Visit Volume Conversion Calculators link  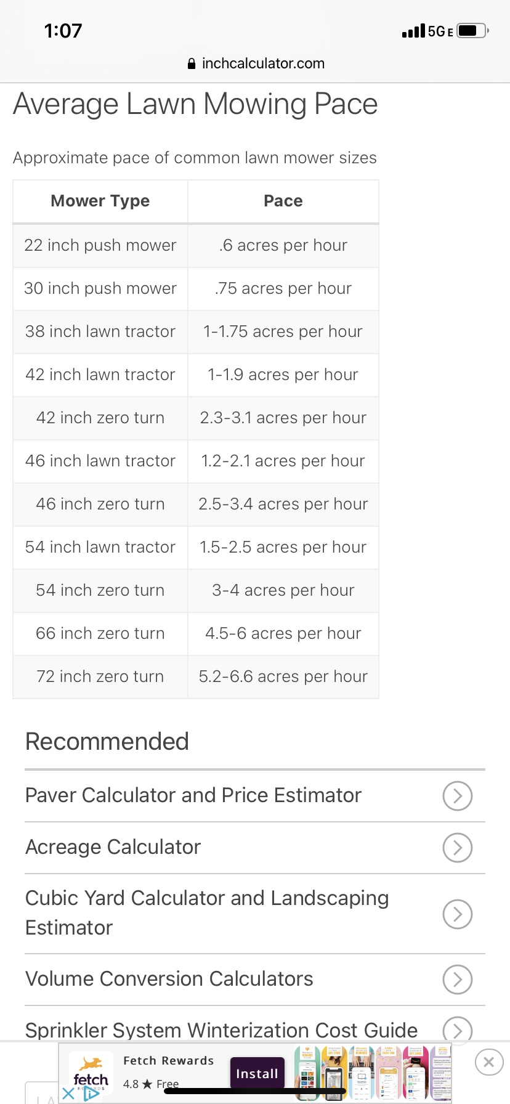[x=169, y=979]
